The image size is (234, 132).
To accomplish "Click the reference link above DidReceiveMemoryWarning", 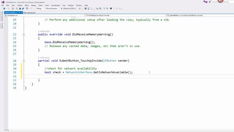I will click(44, 31).
